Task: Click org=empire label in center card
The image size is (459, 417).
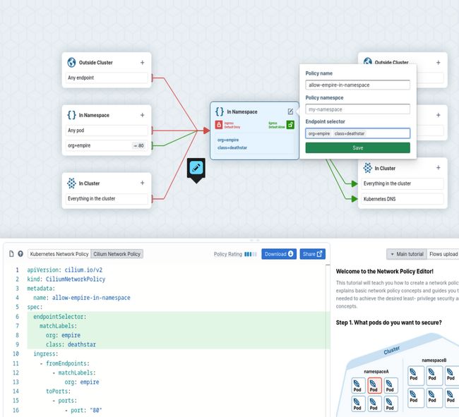Action: (228, 140)
